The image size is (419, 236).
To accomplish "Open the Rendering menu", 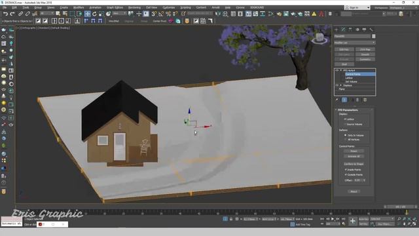I will [x=134, y=7].
